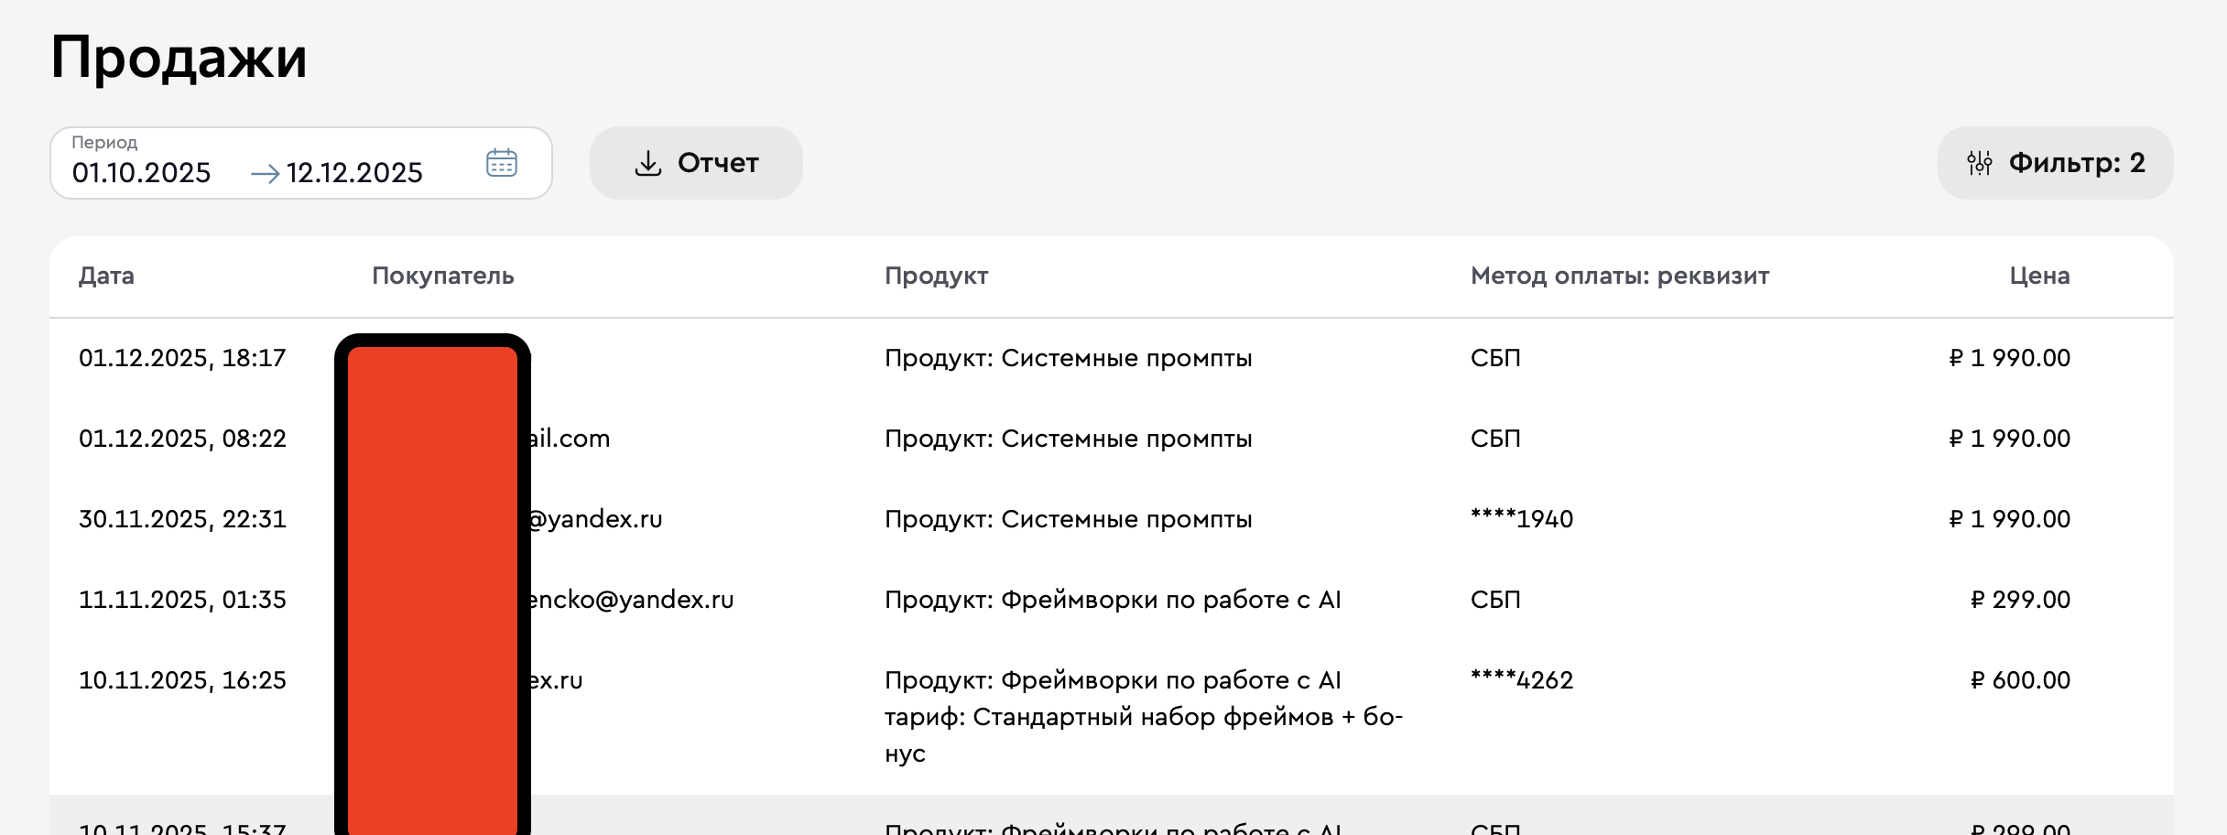2227x835 pixels.
Task: Click the card number ****1940
Action: point(1521,519)
